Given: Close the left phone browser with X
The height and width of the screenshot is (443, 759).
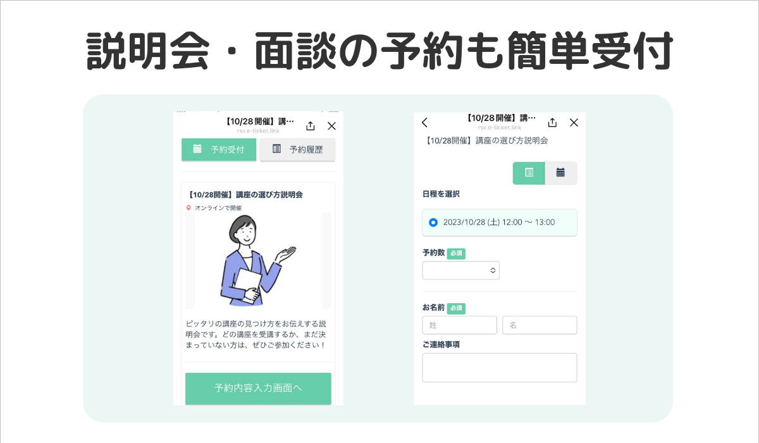Looking at the screenshot, I should click(331, 125).
